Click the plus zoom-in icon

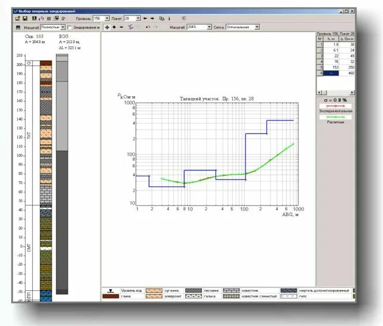pos(114,27)
